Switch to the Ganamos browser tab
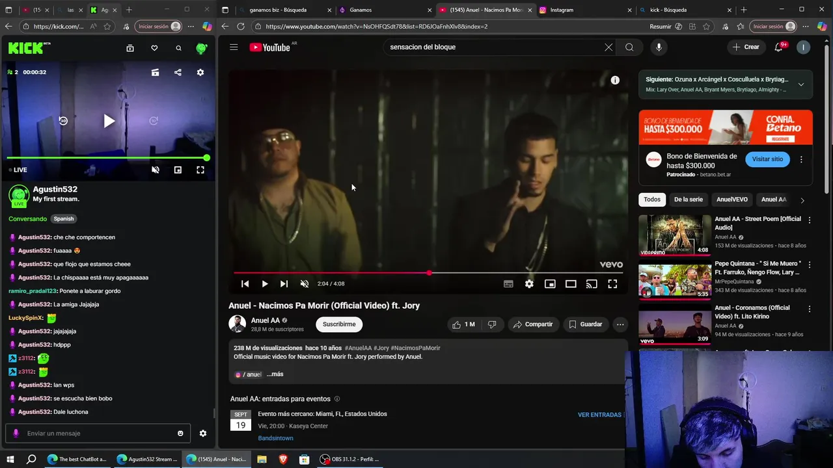The width and height of the screenshot is (833, 468). [384, 10]
